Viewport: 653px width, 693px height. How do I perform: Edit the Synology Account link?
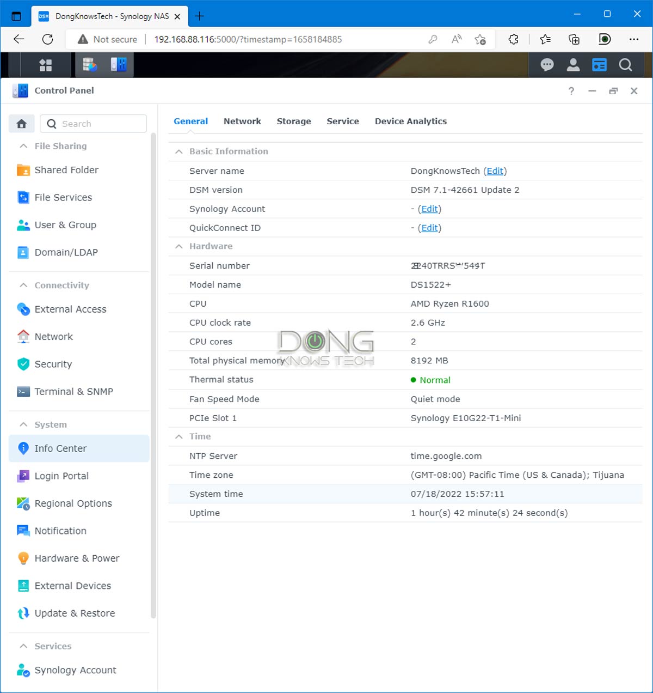(x=429, y=209)
